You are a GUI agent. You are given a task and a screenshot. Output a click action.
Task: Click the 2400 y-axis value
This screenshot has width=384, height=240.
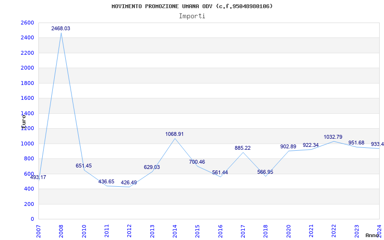pos(27,38)
